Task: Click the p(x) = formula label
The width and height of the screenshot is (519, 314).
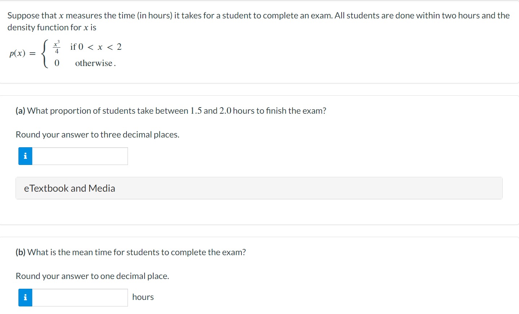Action: pos(22,54)
